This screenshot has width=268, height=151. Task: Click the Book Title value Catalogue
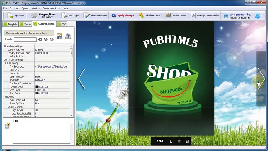coord(40,80)
